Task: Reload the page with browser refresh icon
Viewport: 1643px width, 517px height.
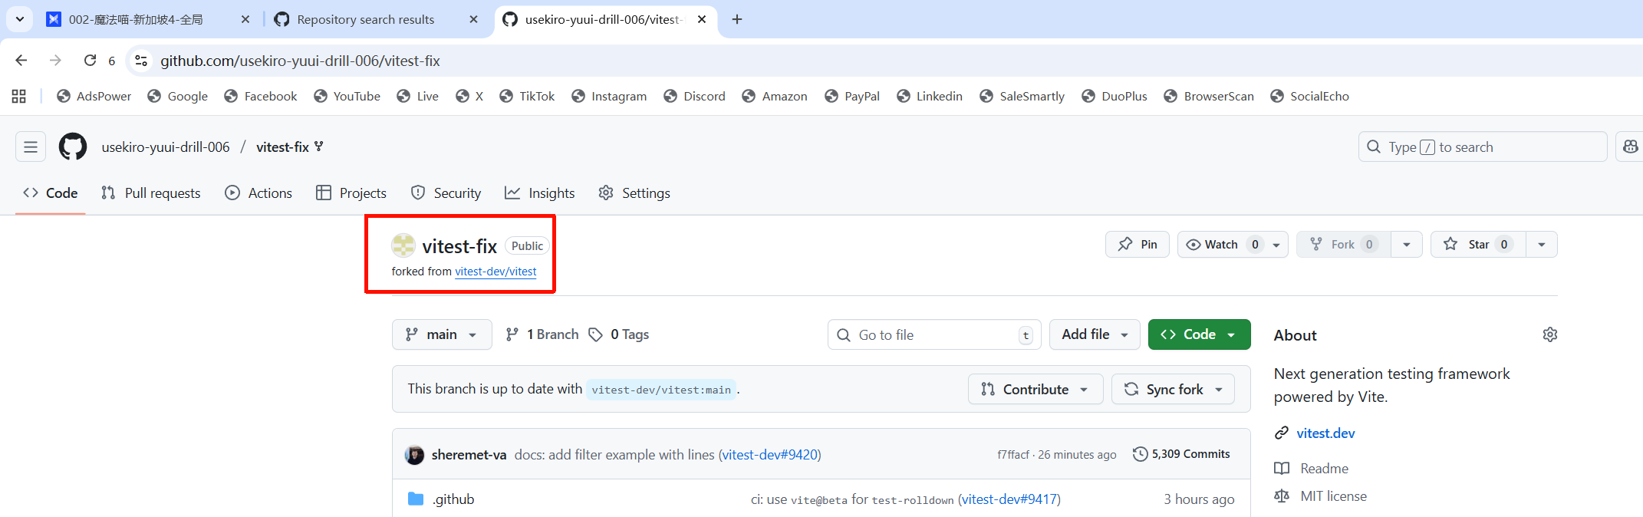Action: pos(90,61)
